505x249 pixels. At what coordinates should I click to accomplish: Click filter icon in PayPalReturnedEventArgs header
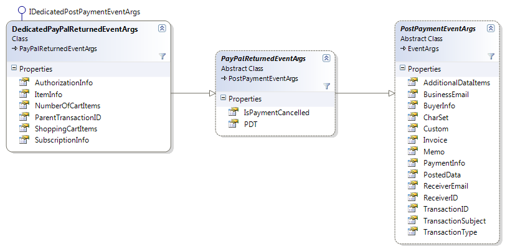326,87
